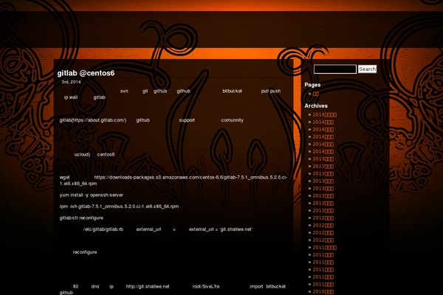Click the downloads-packages.s3.amazonaws.com URL text
This screenshot has width=443, height=295.
pyautogui.click(x=174, y=181)
